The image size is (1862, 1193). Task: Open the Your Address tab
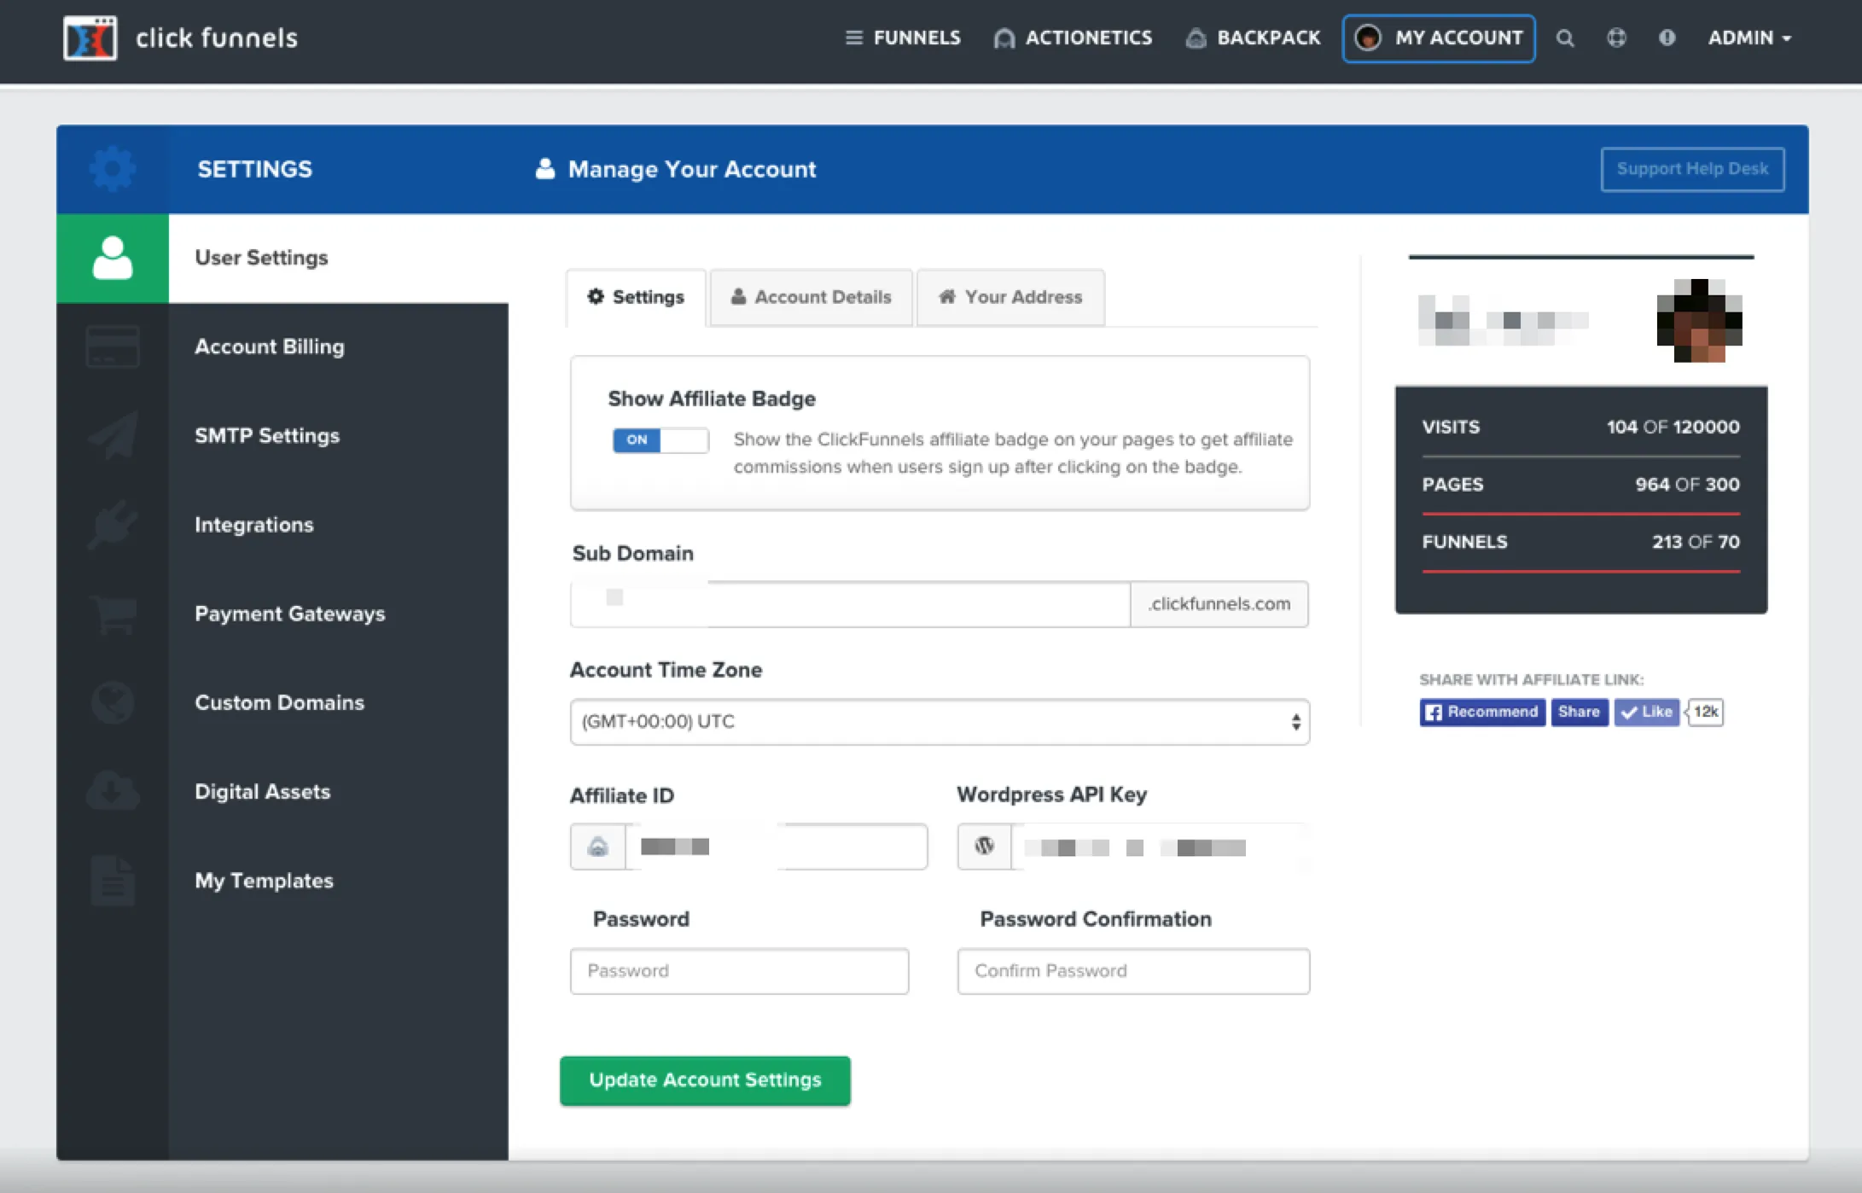tap(1010, 297)
